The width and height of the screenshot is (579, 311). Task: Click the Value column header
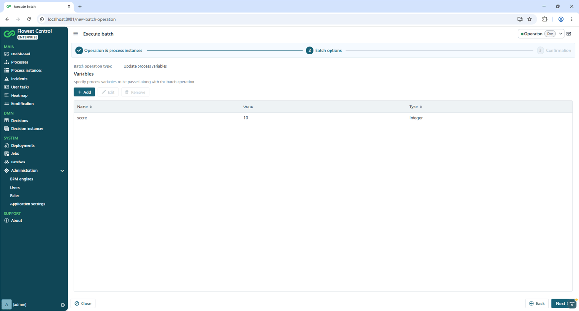pyautogui.click(x=248, y=107)
